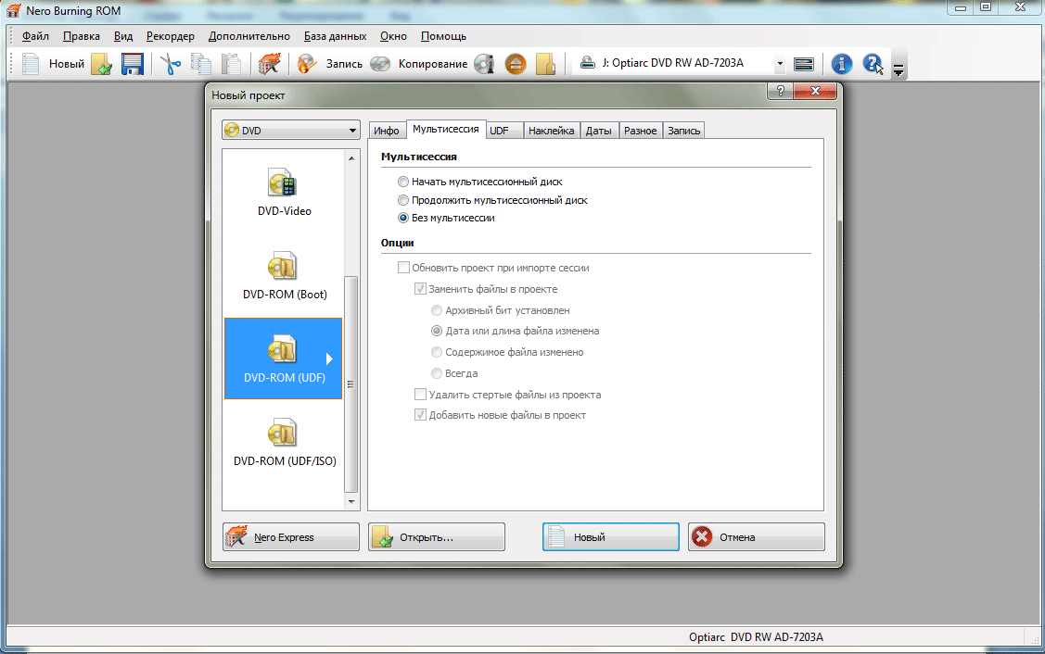Click the Новый button in dialog
The image size is (1045, 654).
click(x=610, y=536)
